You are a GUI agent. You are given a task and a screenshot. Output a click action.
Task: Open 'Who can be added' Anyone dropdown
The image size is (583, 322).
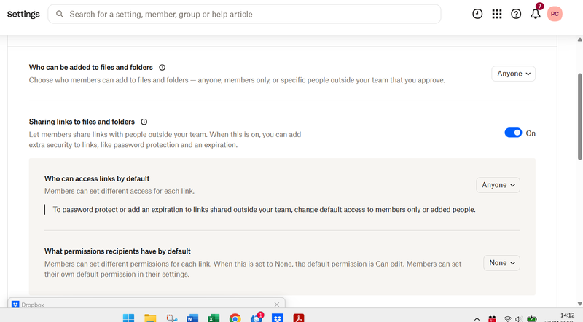click(x=514, y=74)
